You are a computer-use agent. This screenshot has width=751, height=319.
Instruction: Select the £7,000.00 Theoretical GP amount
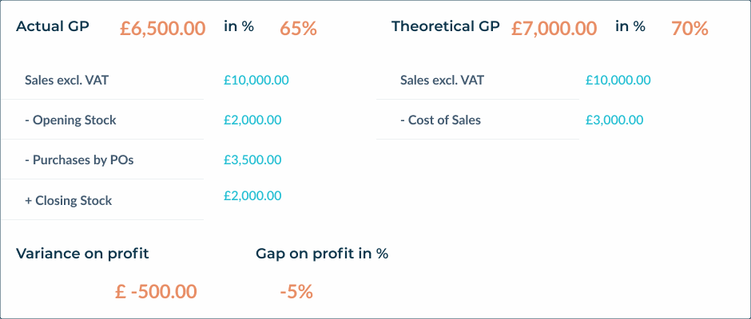point(554,28)
